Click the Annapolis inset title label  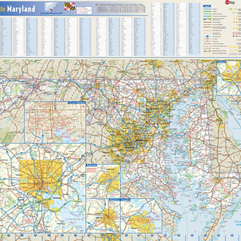click(125, 200)
